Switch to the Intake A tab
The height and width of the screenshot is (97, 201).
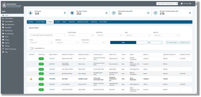click(64, 22)
